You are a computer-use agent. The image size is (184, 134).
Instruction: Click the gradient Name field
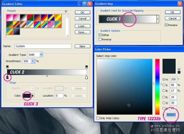[x=43, y=46]
